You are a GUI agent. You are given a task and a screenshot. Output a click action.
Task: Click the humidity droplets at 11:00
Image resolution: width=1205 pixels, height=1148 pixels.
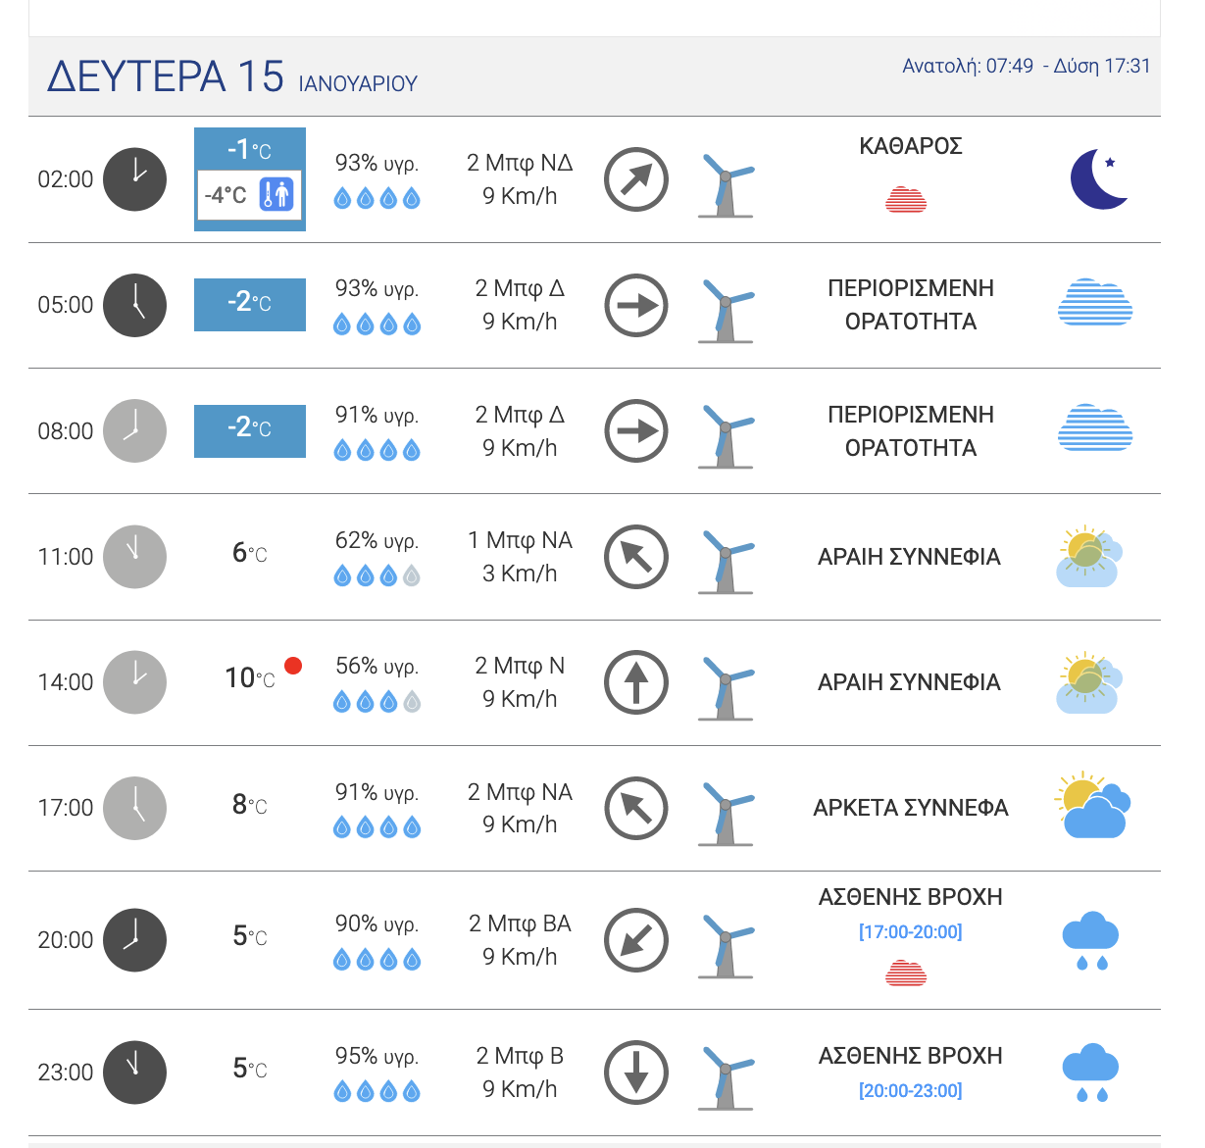pyautogui.click(x=377, y=576)
